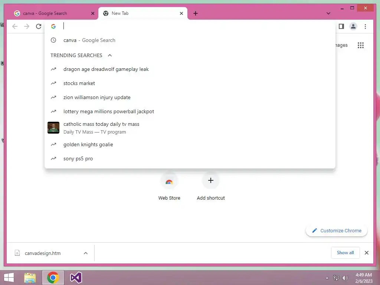Click the clock icon beside canva history
This screenshot has height=285, width=380.
point(53,40)
